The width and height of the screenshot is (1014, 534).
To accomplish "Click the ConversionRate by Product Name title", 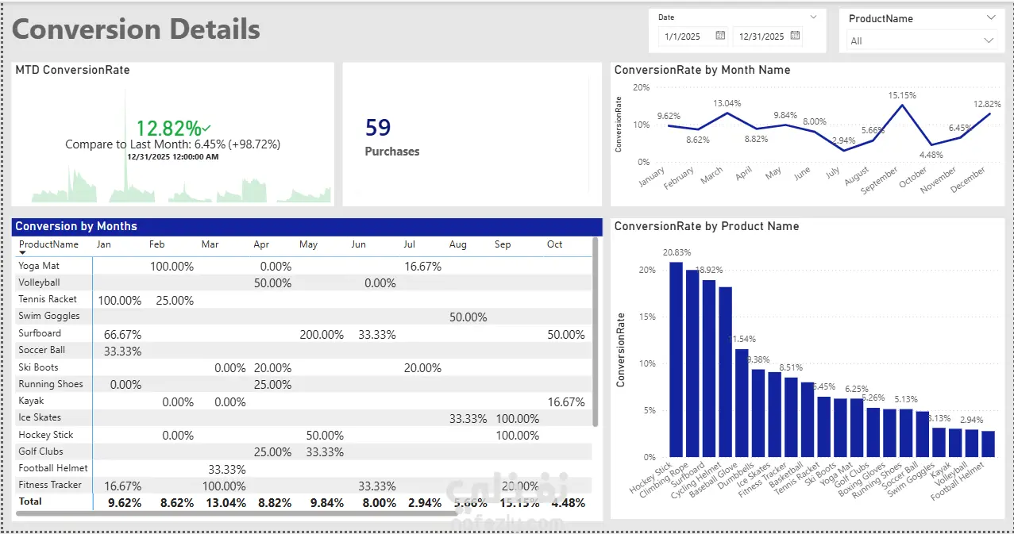I will [x=707, y=226].
